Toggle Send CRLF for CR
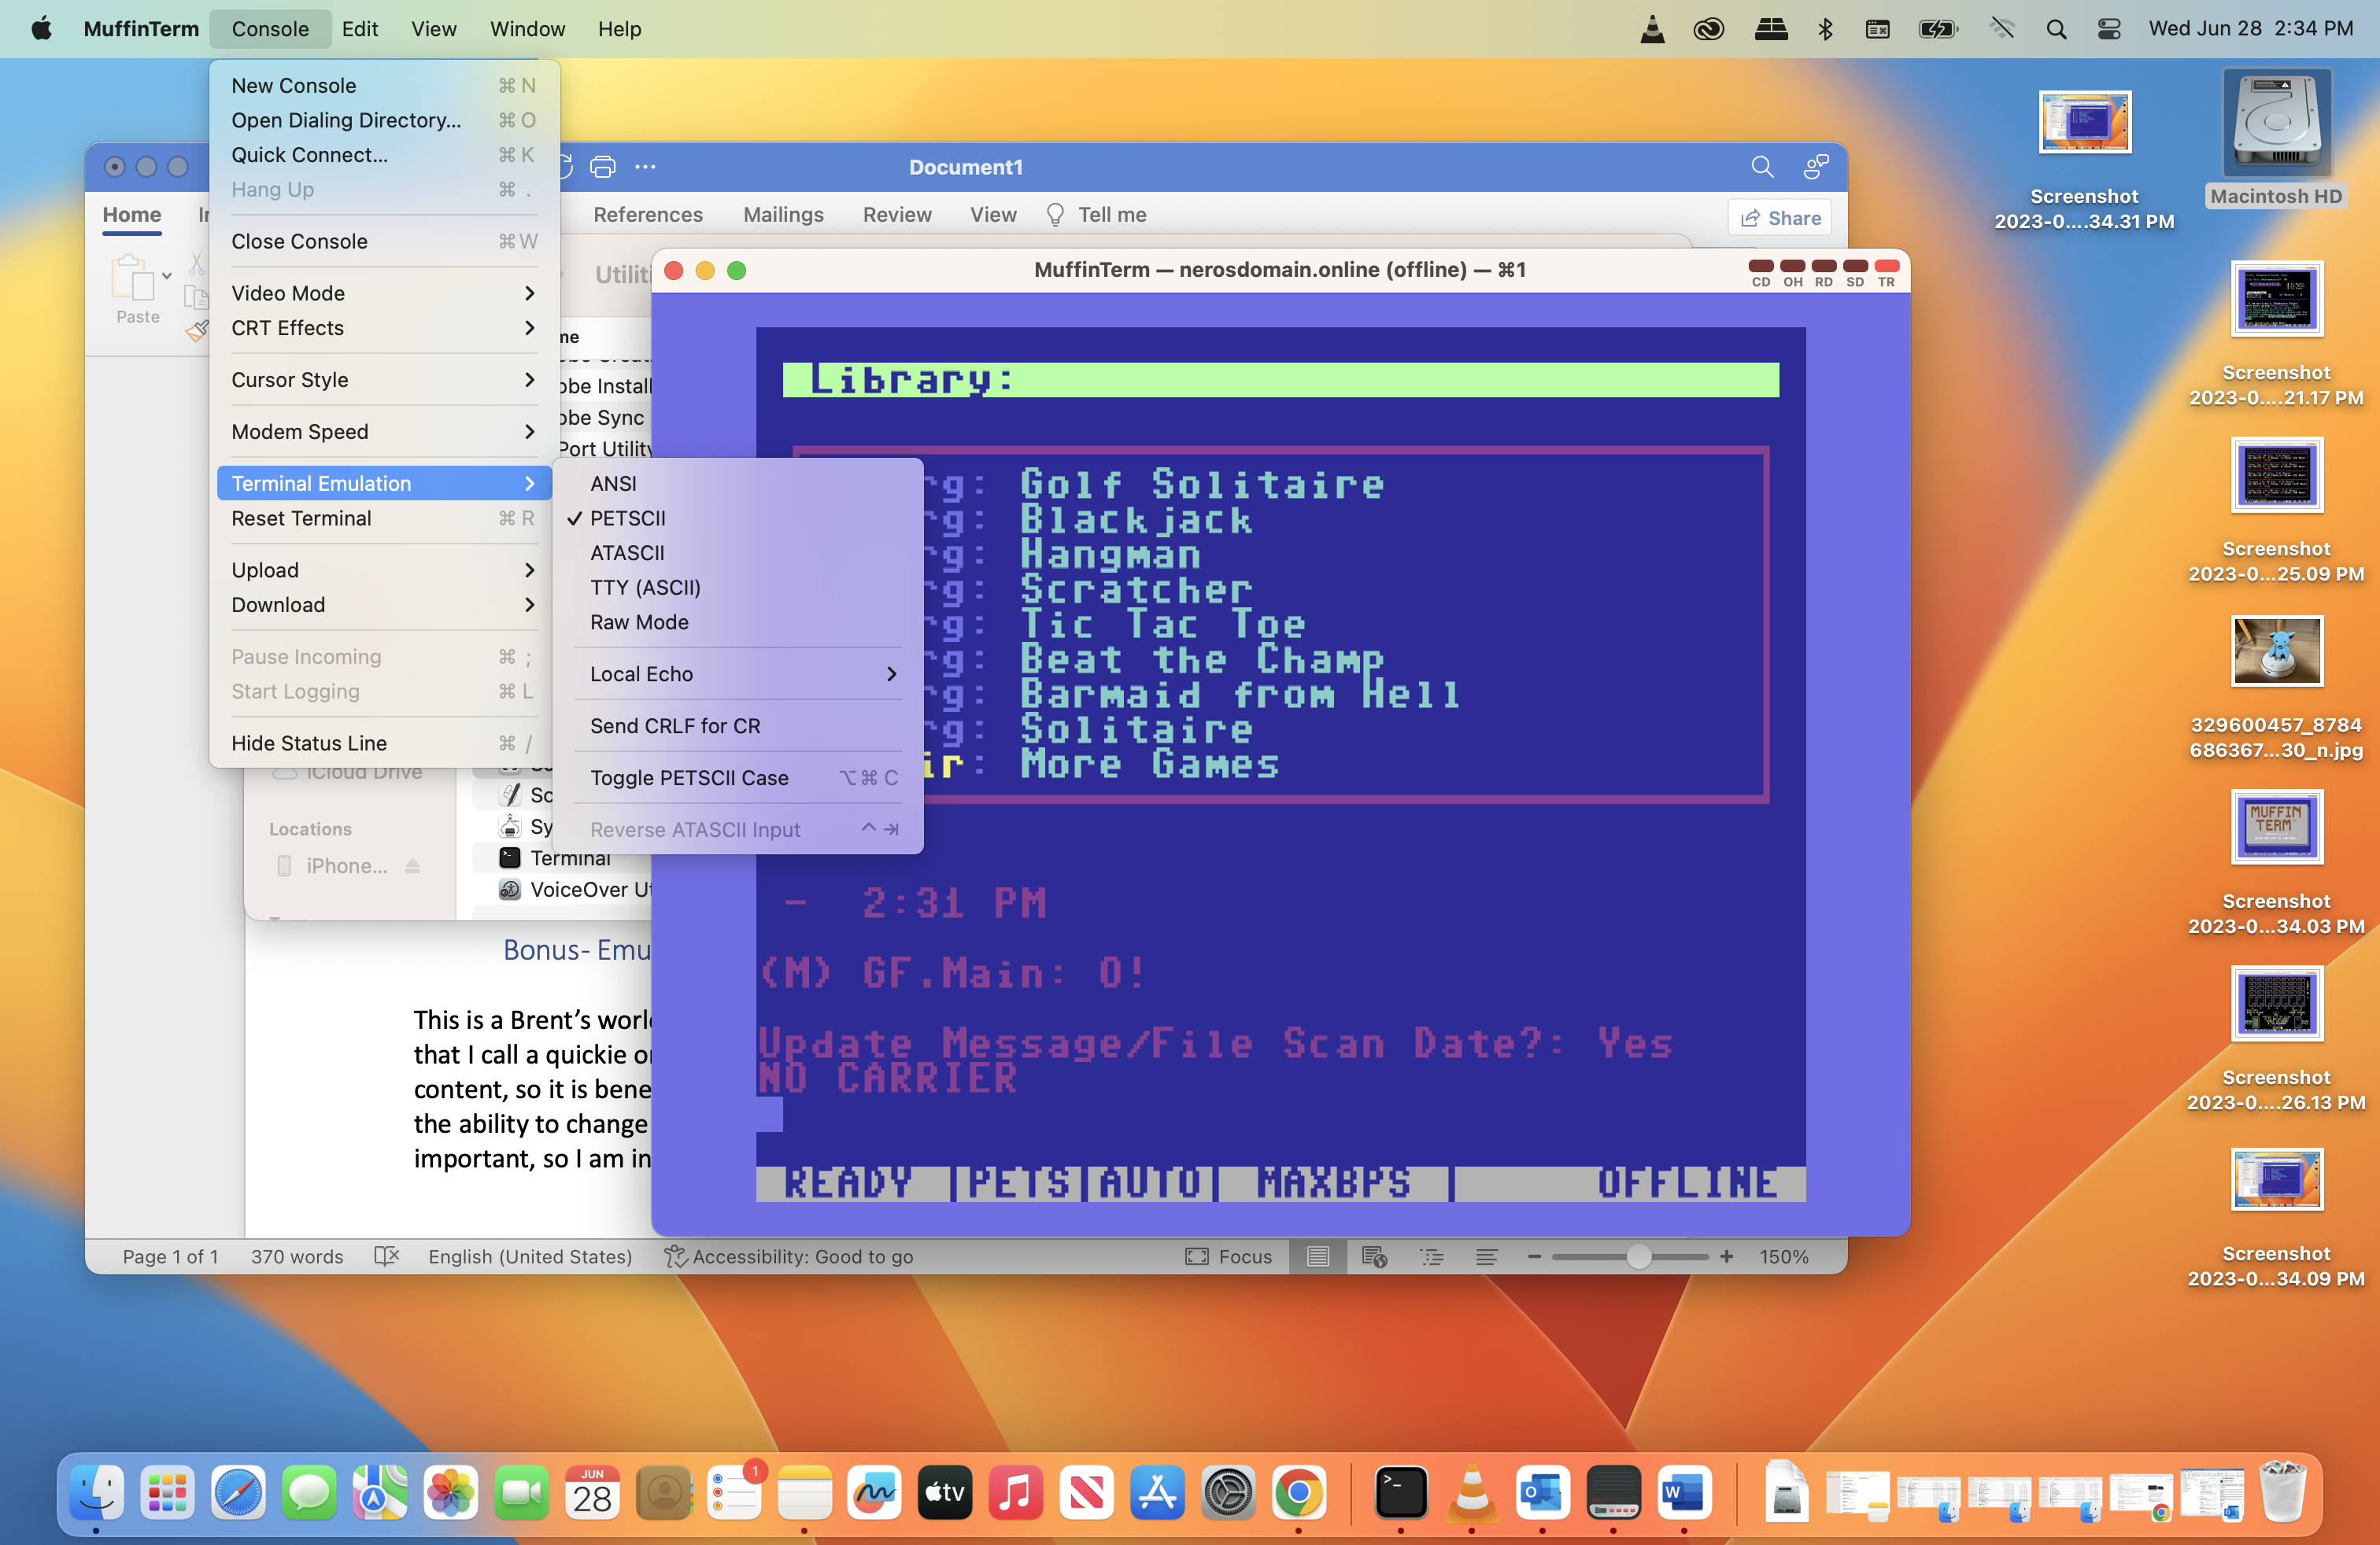This screenshot has width=2380, height=1545. pos(739,725)
